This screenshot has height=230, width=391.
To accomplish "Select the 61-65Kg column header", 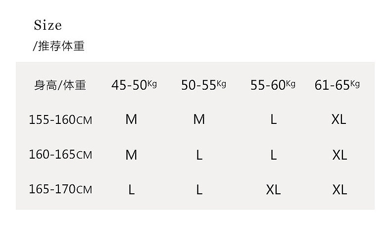I will coord(337,85).
